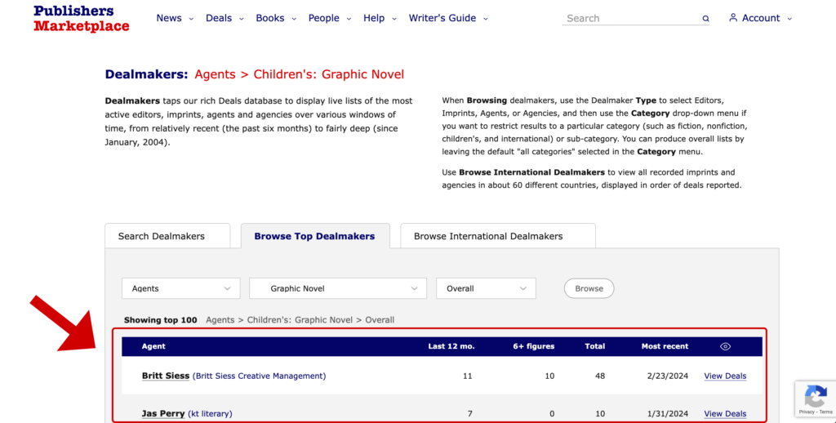Expand the Books navigation menu
The image size is (836, 423).
point(275,18)
